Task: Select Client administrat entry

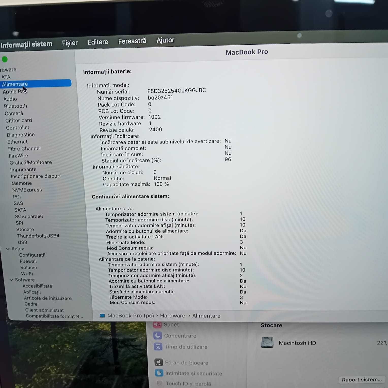Action: tap(44, 310)
